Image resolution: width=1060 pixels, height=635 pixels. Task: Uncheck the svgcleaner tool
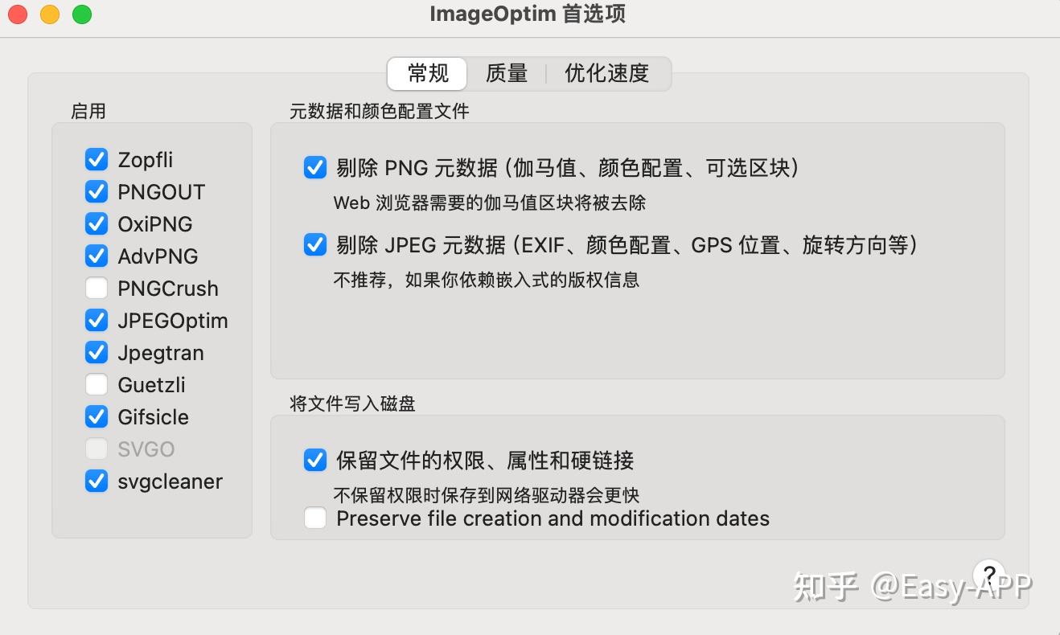point(96,481)
